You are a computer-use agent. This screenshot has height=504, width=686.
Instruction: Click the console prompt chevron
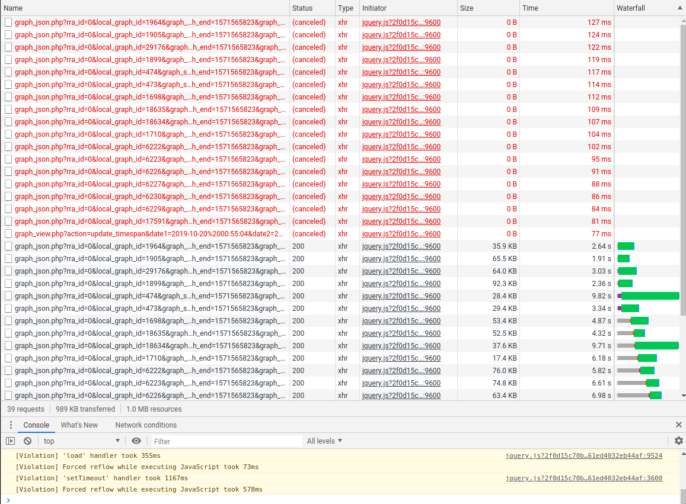click(x=8, y=500)
